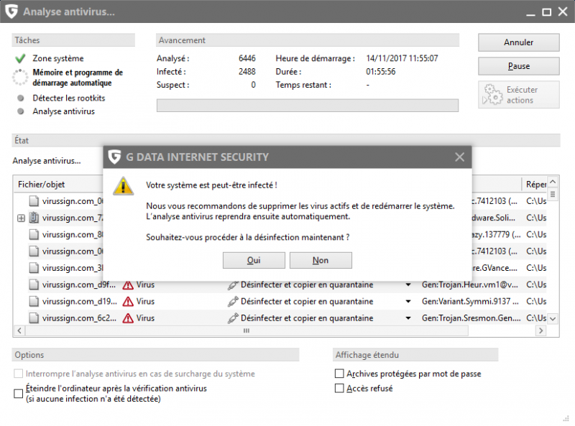Click the G DATA shield logo in title bar
The image size is (575, 426).
[x=11, y=11]
